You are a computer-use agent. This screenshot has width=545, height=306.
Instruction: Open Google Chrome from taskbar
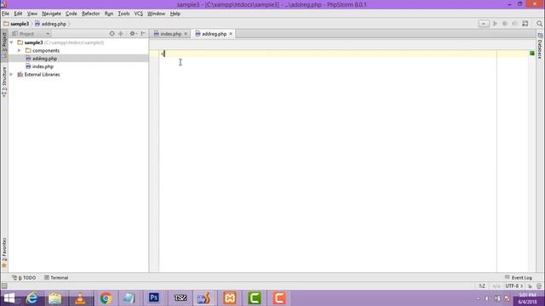(106, 298)
